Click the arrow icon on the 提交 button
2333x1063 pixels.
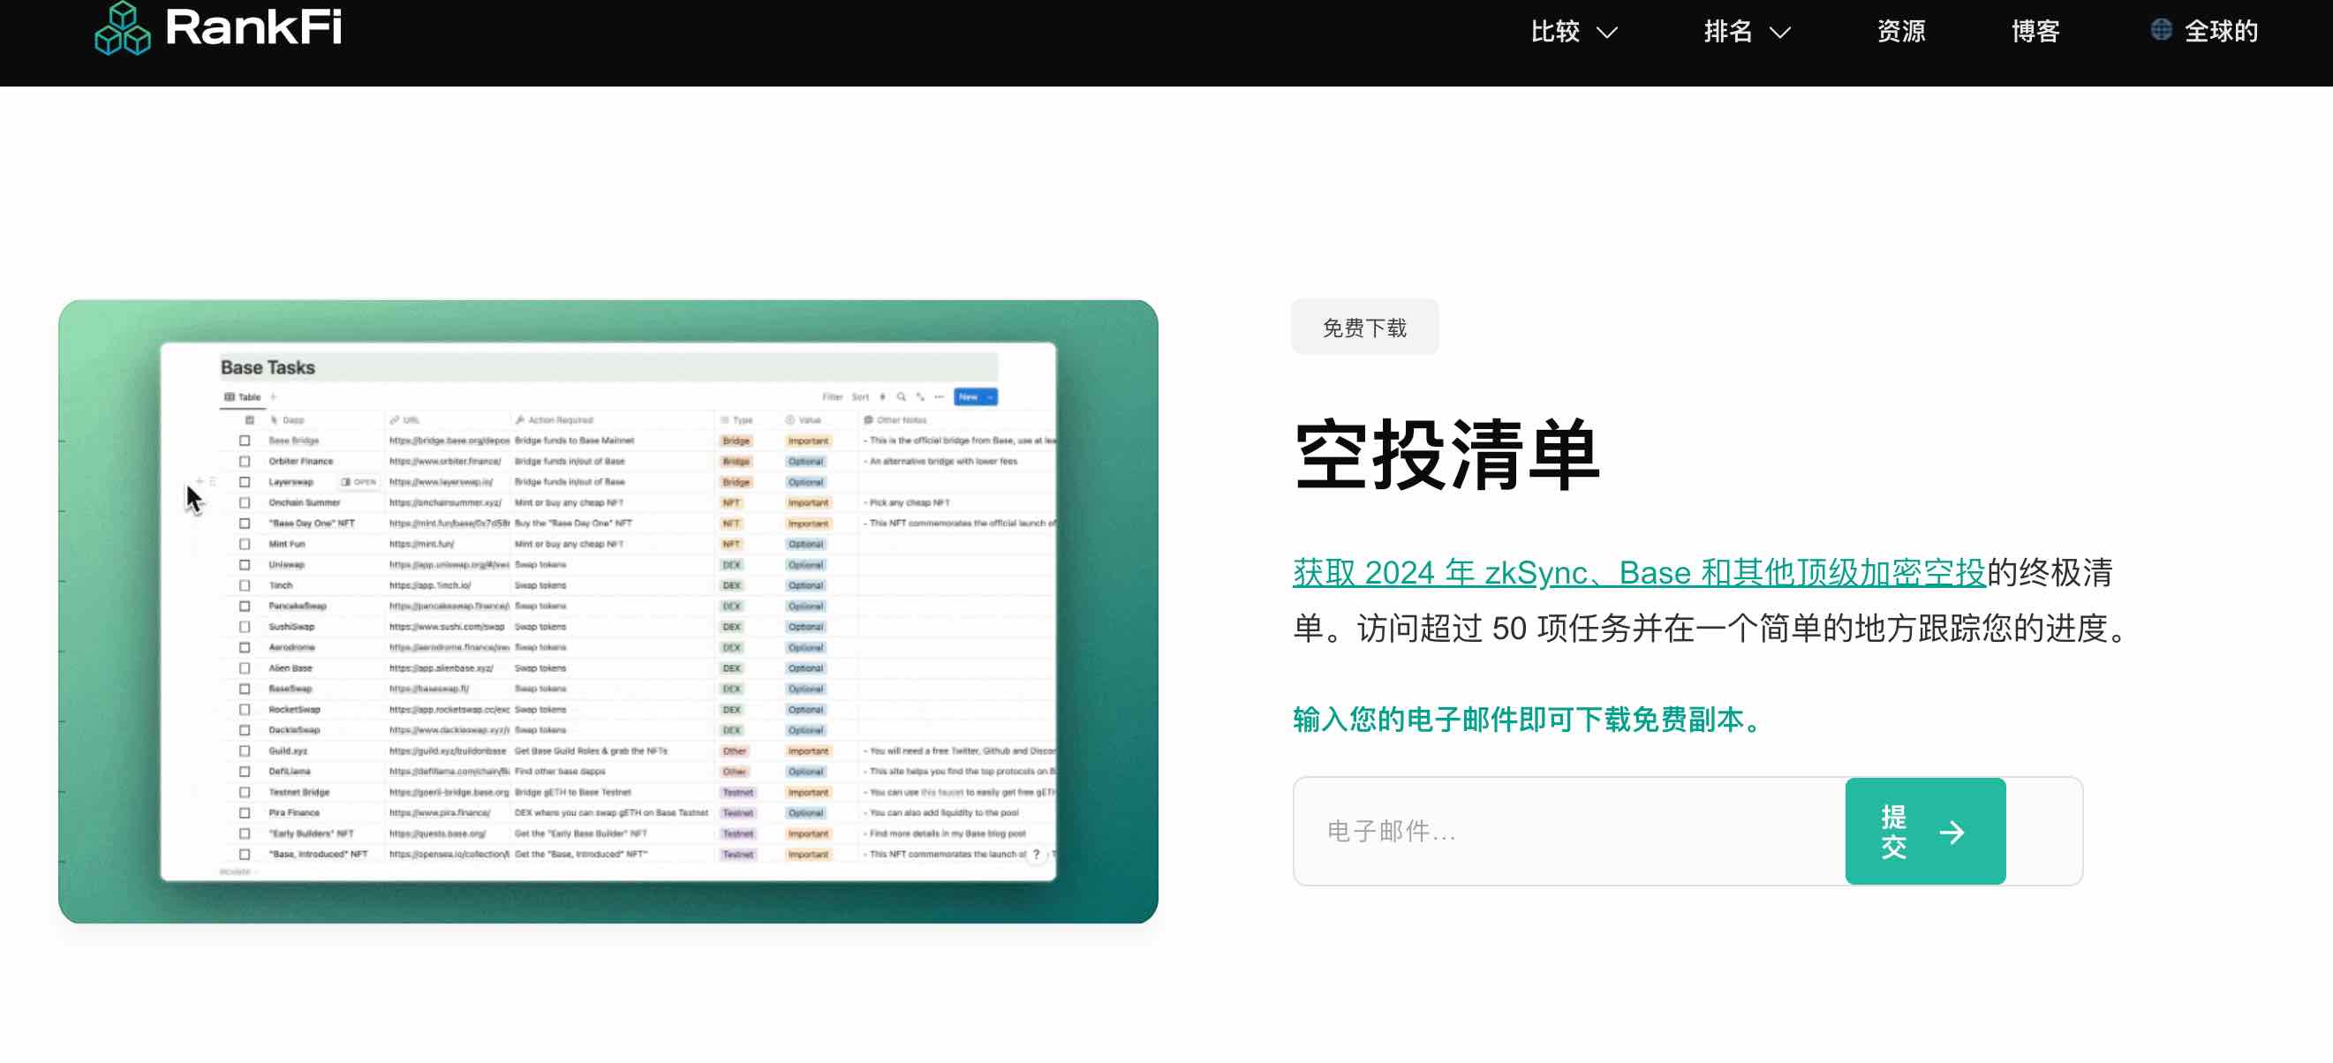coord(1952,832)
